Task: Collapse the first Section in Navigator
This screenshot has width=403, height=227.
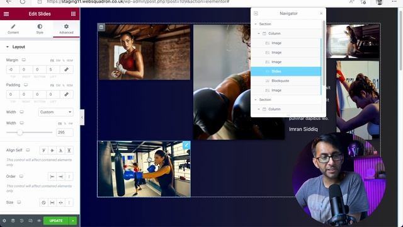Action: pos(256,24)
